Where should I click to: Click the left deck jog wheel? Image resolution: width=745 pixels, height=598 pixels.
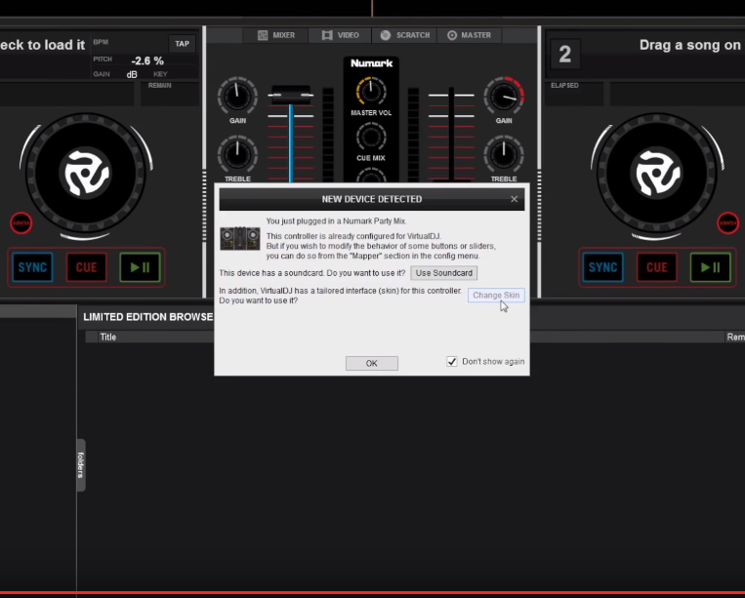point(86,174)
